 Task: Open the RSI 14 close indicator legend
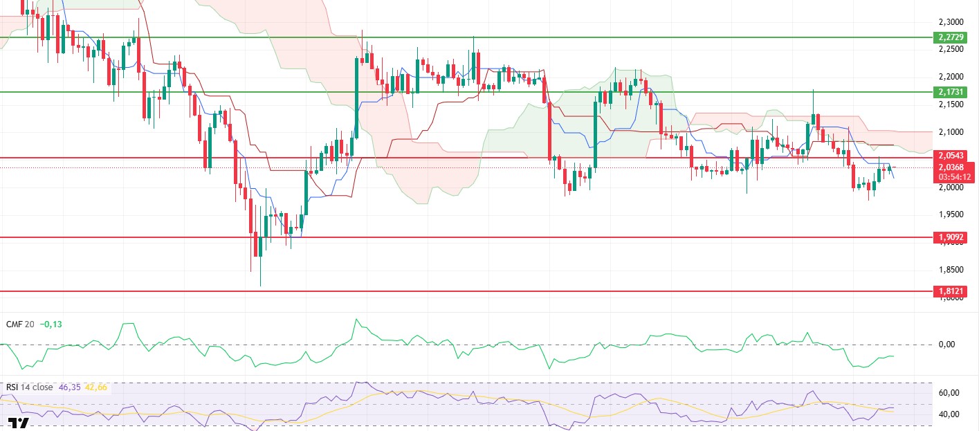coord(28,387)
